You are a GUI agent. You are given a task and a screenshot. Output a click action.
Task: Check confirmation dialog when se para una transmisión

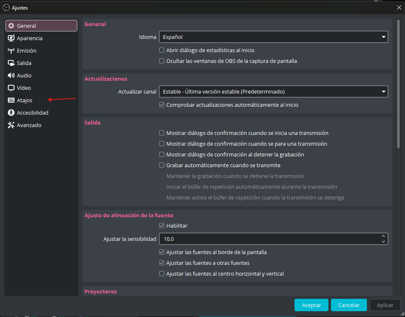(162, 144)
